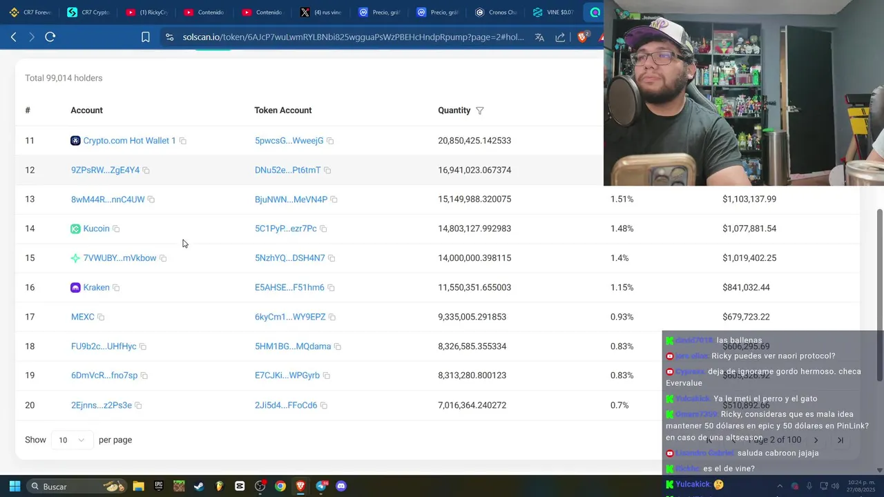Screen dimensions: 884x497
Task: Copy the Kraken account address
Action: [x=116, y=288]
